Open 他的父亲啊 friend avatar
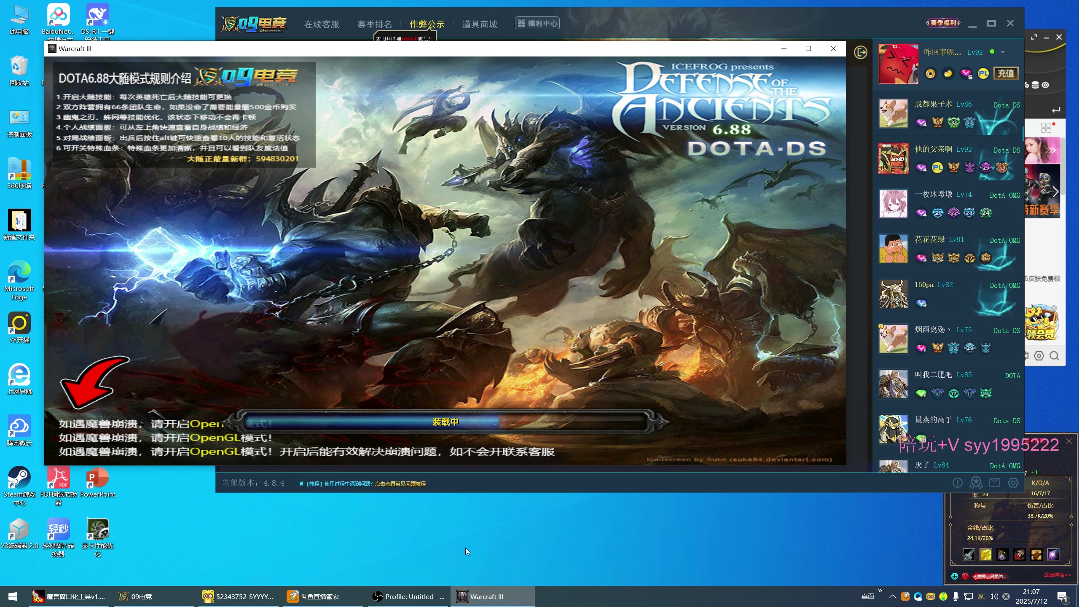The image size is (1079, 607). coord(893,158)
